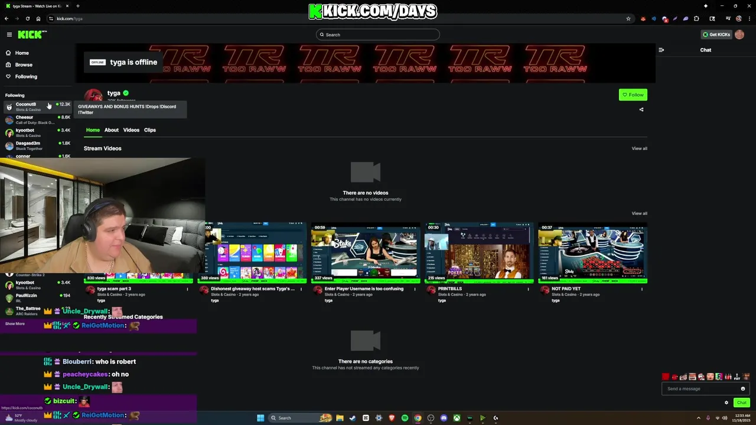
Task: Switch to the Videos channel tab
Action: tap(131, 130)
